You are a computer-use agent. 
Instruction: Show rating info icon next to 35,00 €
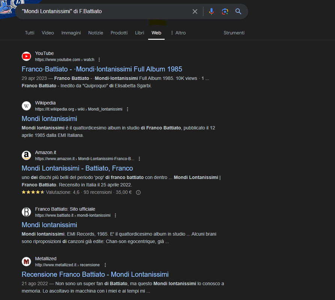pos(138,193)
